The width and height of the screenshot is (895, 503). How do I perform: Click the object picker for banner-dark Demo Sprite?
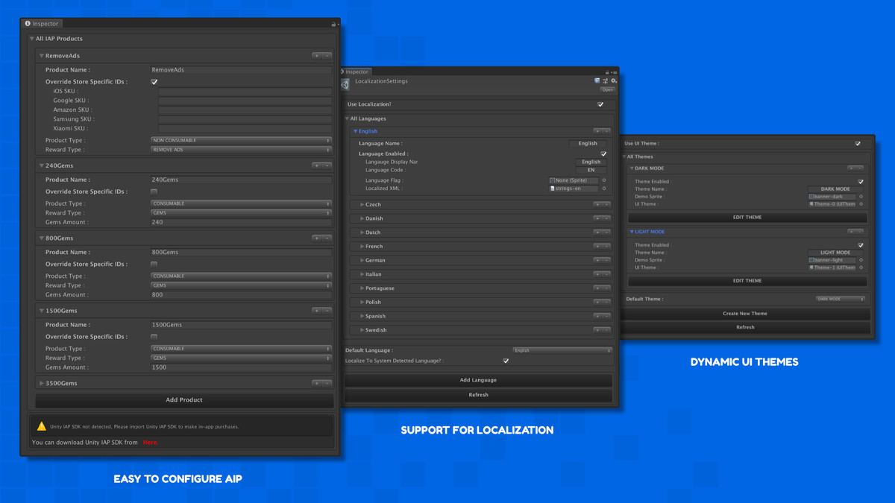tap(861, 197)
